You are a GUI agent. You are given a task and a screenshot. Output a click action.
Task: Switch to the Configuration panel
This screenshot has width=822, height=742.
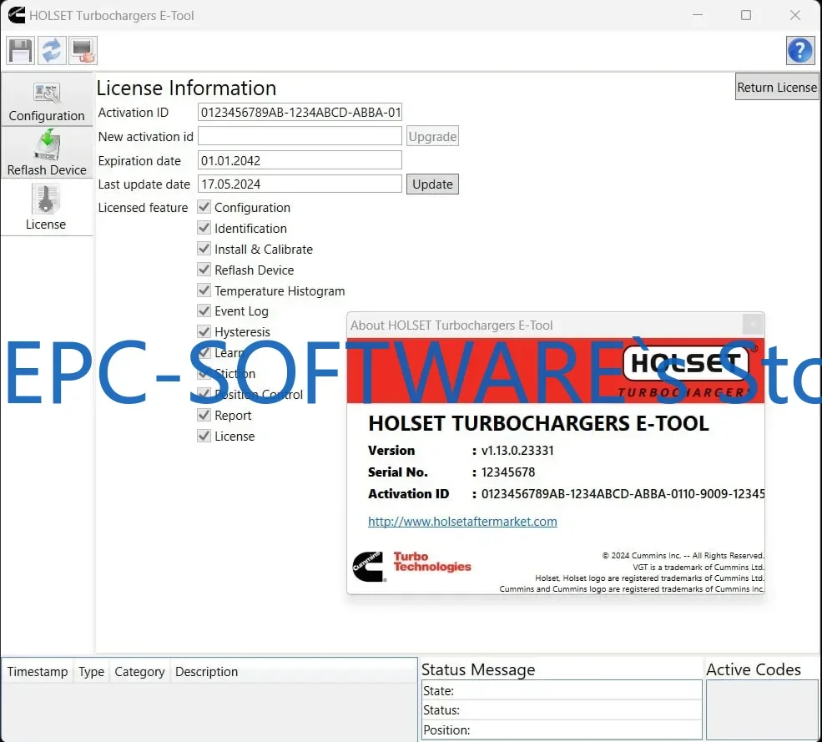pos(47,100)
